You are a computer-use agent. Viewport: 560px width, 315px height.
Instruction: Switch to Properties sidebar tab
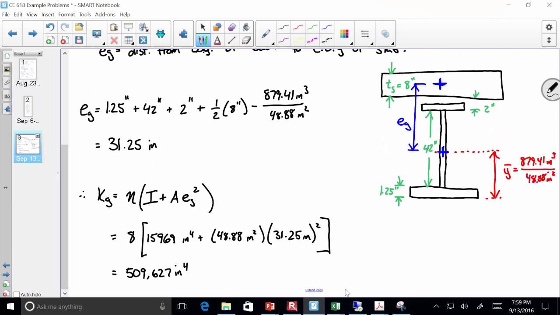[7, 95]
